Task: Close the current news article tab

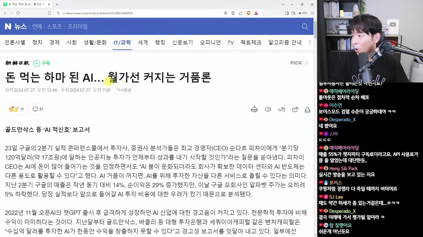Action: click(x=49, y=4)
